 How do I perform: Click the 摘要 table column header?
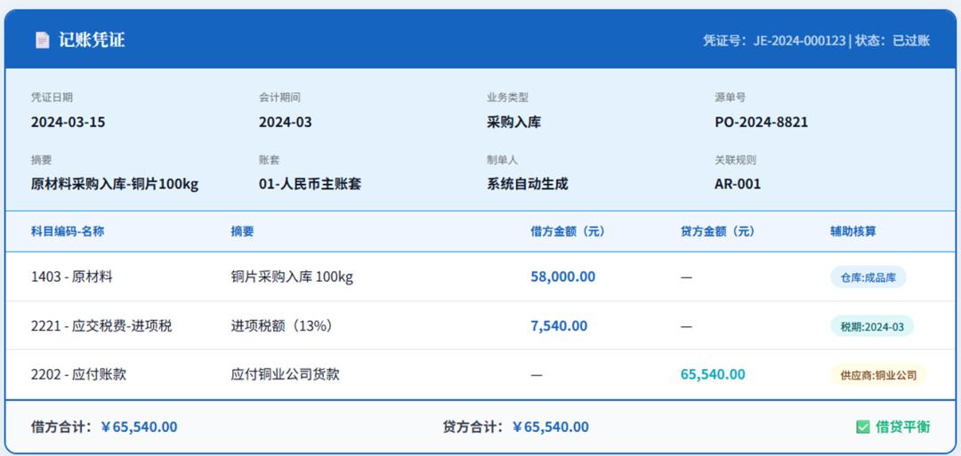242,231
